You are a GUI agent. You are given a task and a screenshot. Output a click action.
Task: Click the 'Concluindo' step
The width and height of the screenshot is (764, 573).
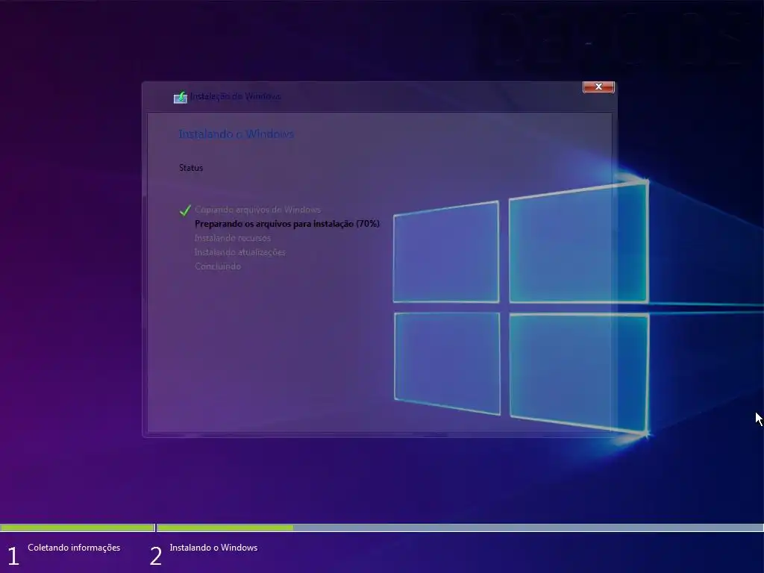pyautogui.click(x=218, y=266)
